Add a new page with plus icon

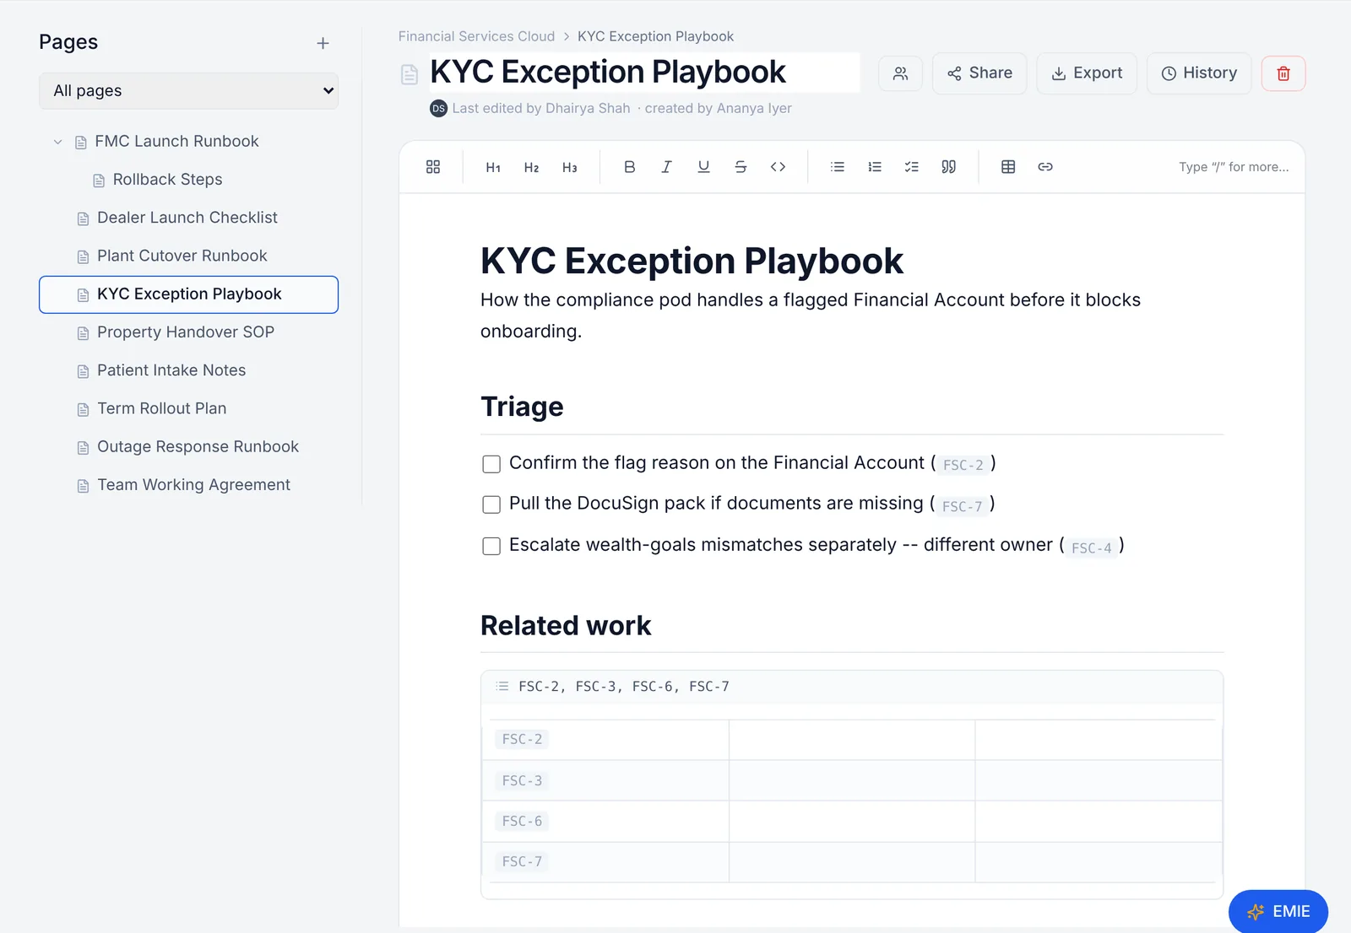(x=323, y=43)
